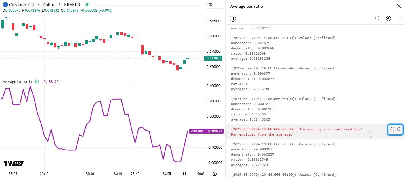The height and width of the screenshot is (178, 405).
Task: Click the clock icon in the logs toolbar
Action: (x=388, y=19)
